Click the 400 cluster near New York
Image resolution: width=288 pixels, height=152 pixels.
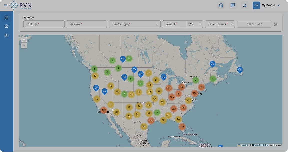pyautogui.click(x=195, y=93)
